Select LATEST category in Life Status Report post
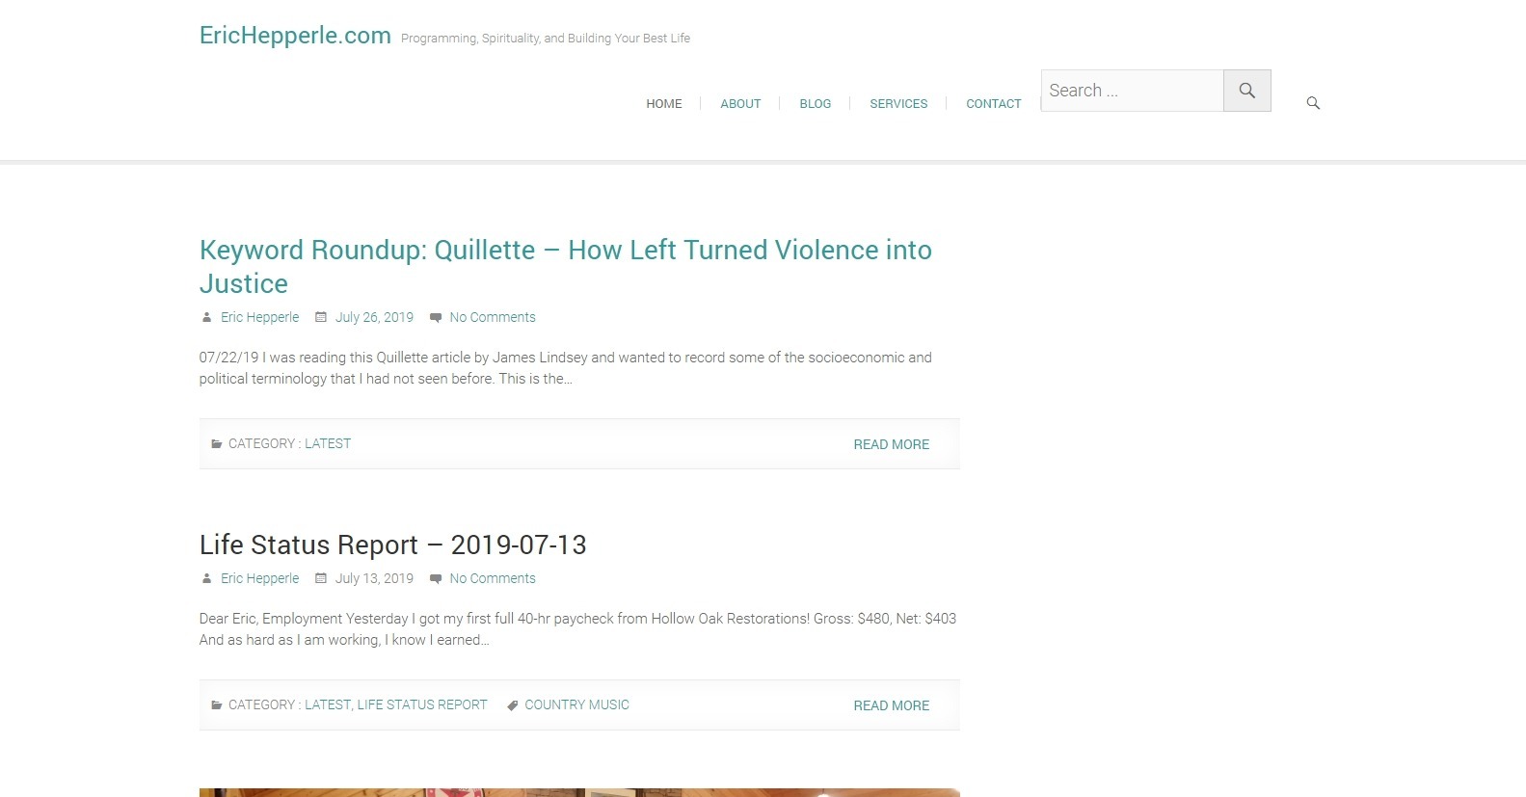Image resolution: width=1526 pixels, height=797 pixels. pos(328,705)
